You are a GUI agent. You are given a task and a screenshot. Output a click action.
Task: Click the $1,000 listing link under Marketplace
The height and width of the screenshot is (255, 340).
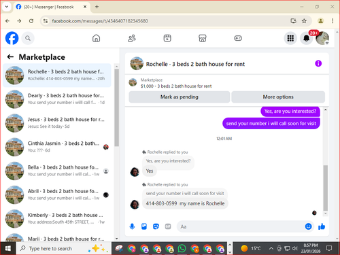coord(176,86)
